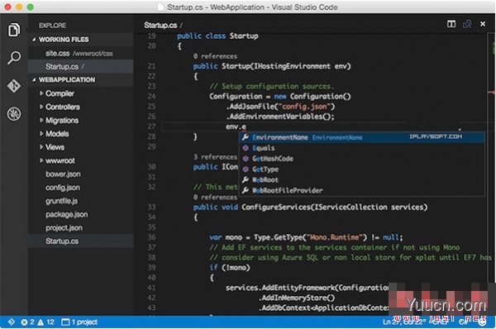Click the open changes icon beside split
Image resolution: width=496 pixels, height=329 pixels.
pos(467,24)
